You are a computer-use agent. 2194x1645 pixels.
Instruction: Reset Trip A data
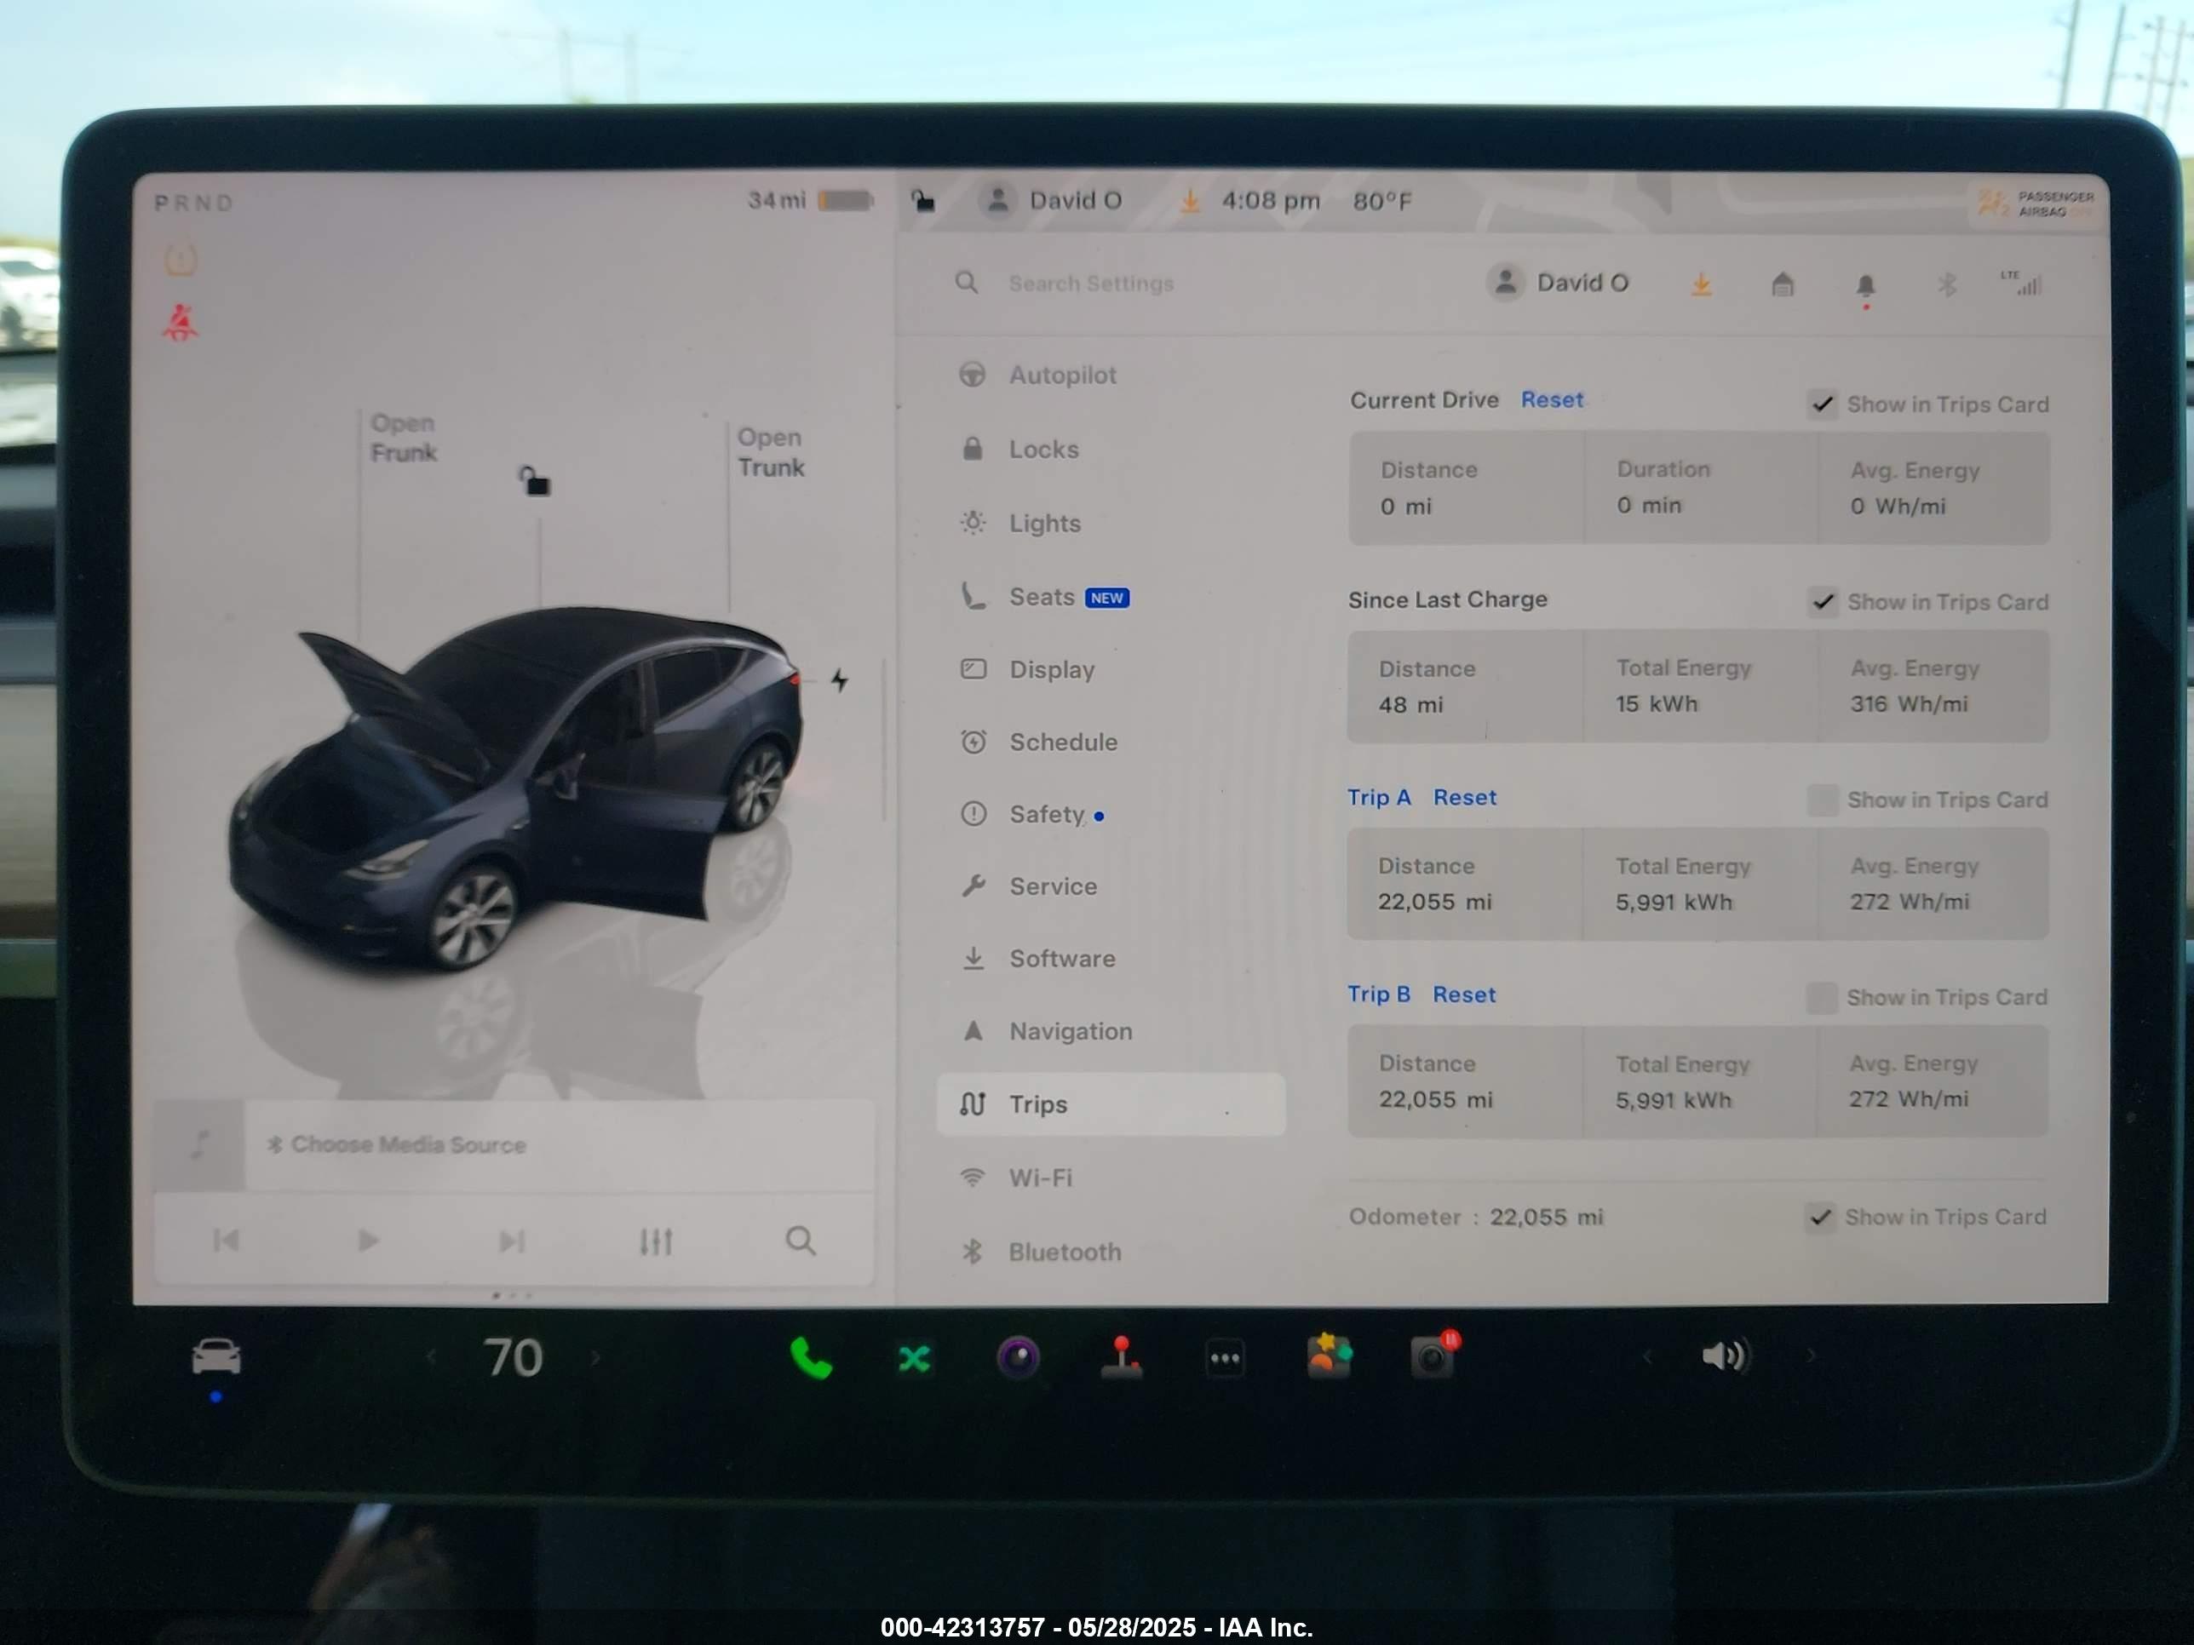[1464, 797]
